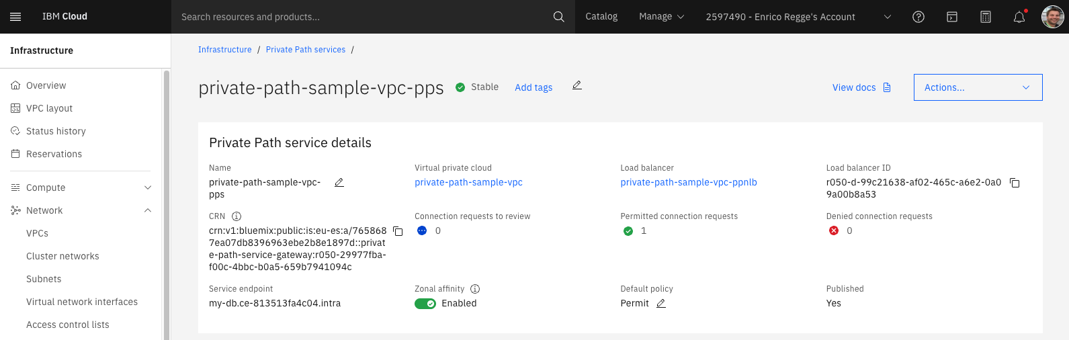
Task: Open the Catalog menu item
Action: (x=601, y=17)
